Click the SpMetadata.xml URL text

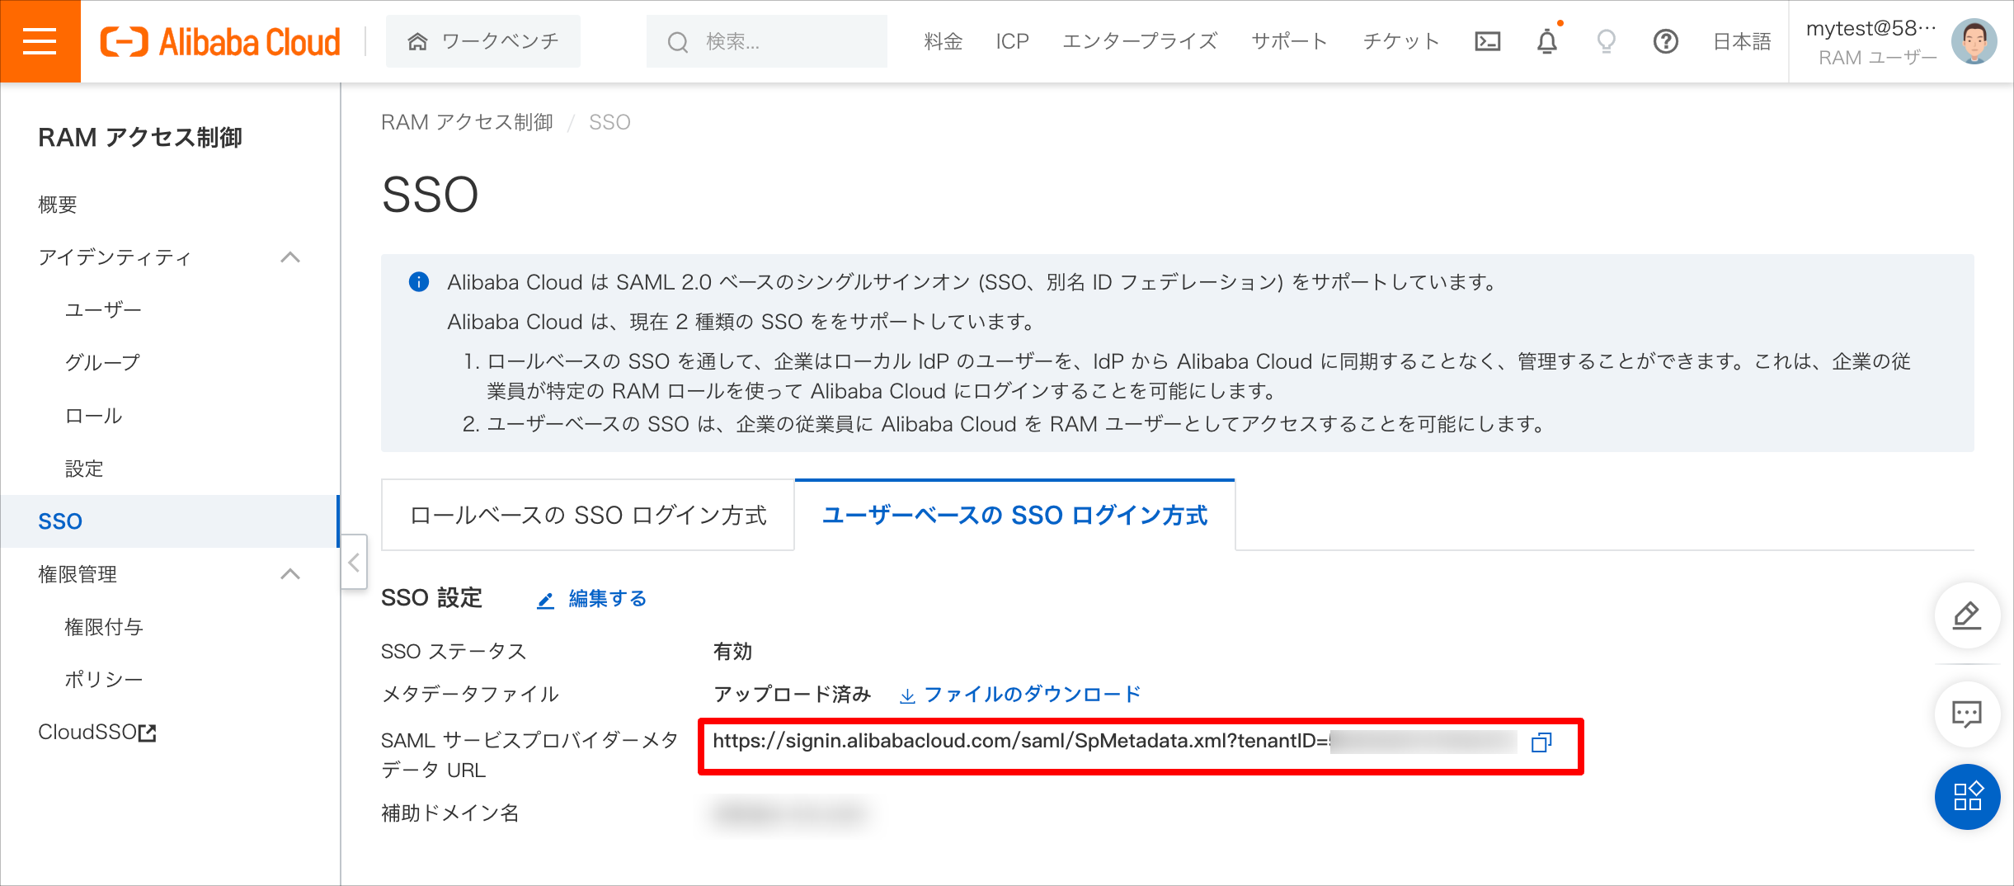pyautogui.click(x=1021, y=741)
